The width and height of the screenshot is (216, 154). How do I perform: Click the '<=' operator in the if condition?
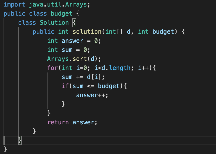[x=91, y=86]
